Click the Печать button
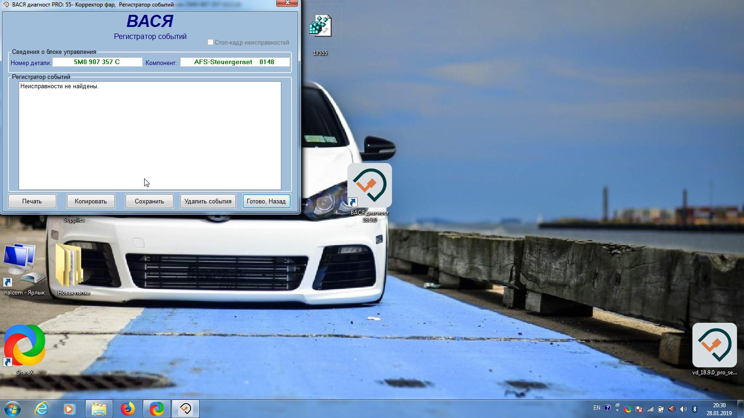 tap(32, 201)
